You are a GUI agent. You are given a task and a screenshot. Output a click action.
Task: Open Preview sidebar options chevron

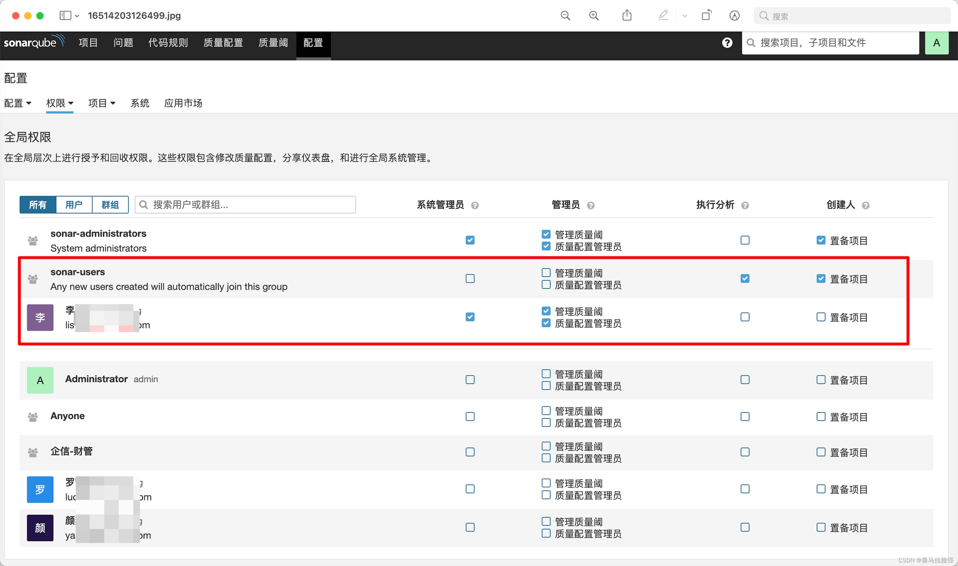click(77, 16)
